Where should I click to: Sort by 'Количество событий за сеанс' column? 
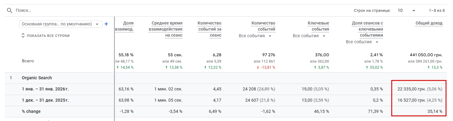[209, 29]
